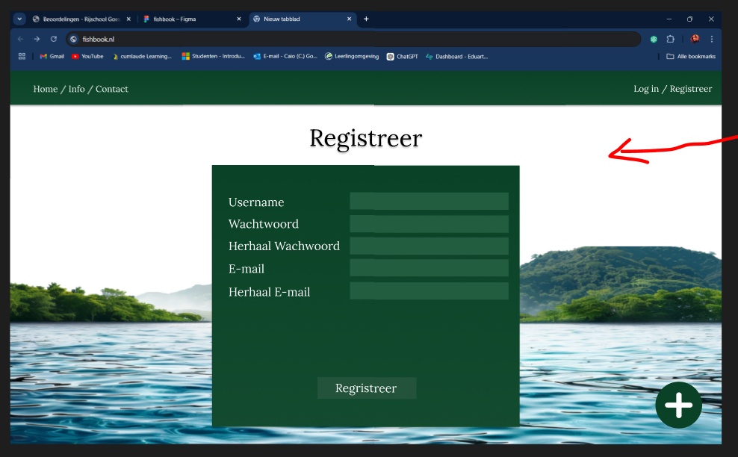This screenshot has width=738, height=457.
Task: Follow the Log in link in header
Action: (646, 89)
